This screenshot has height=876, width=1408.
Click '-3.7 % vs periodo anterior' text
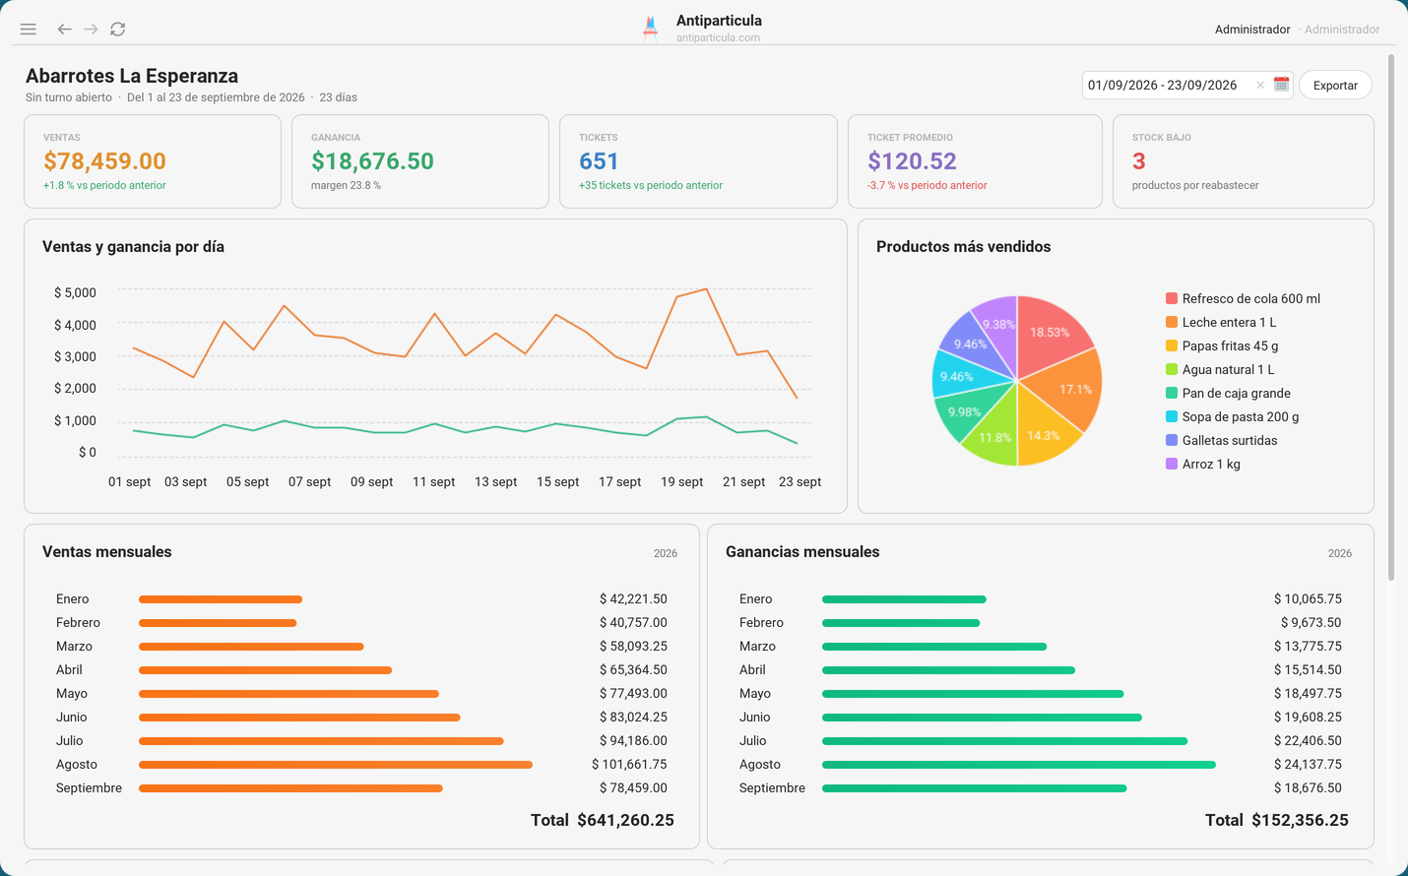[927, 185]
